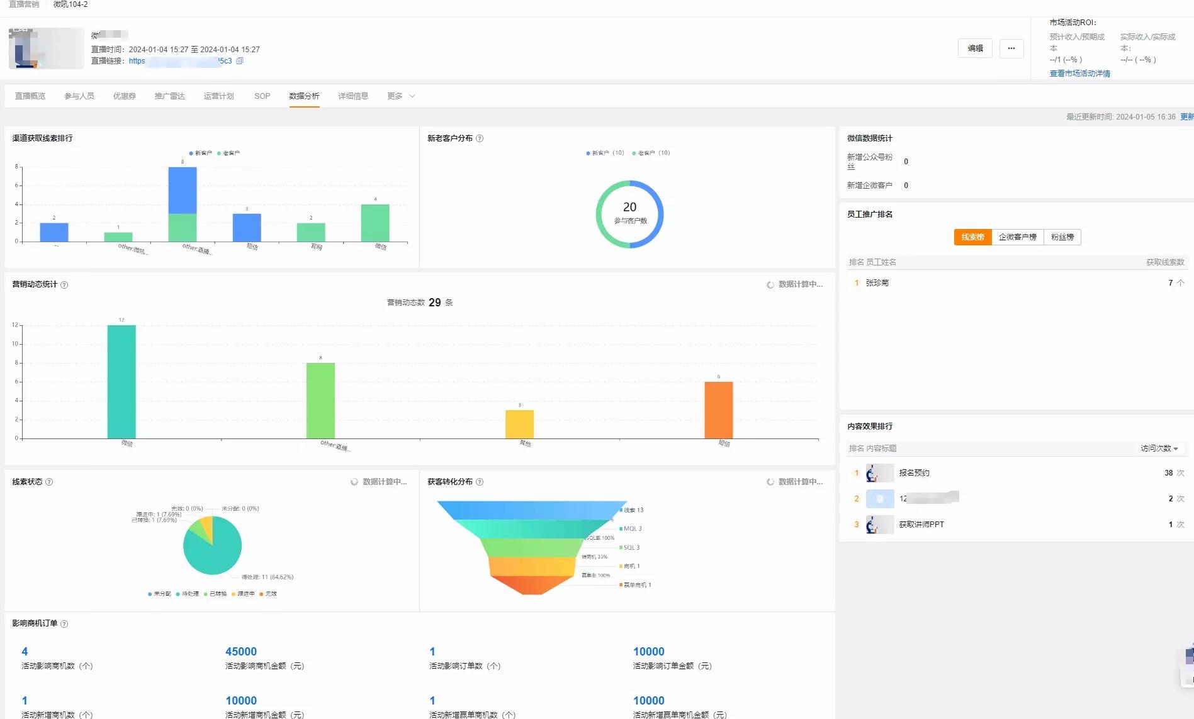The height and width of the screenshot is (719, 1194).
Task: Open the second ranked content thumbnail
Action: [880, 499]
